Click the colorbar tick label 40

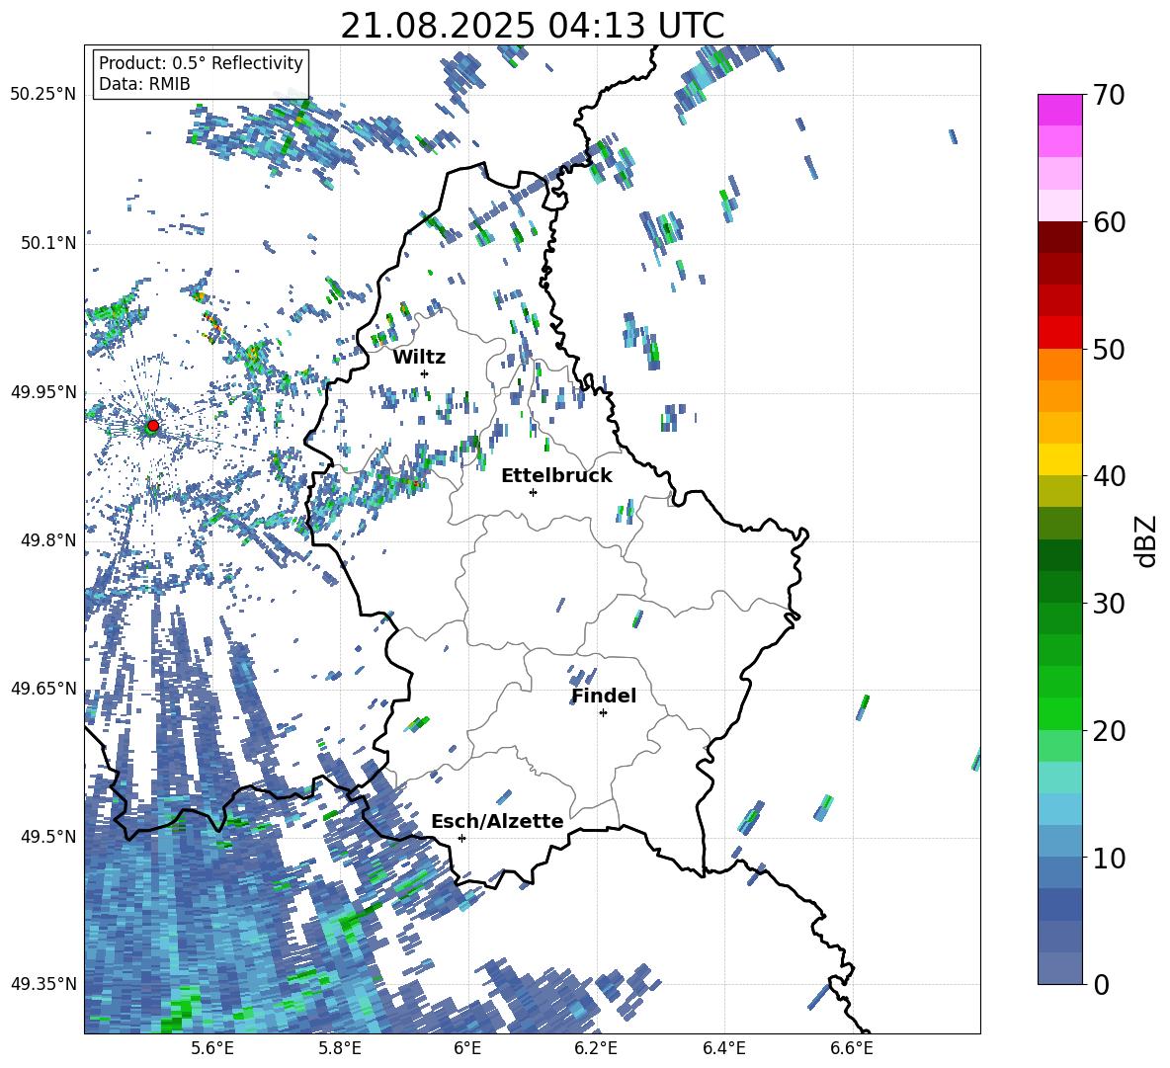point(1109,476)
